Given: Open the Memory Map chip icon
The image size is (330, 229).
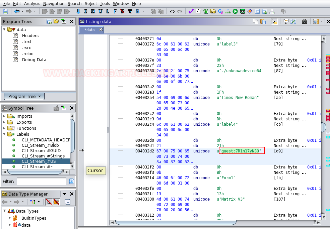Looking at the screenshot, I should coord(243,11).
